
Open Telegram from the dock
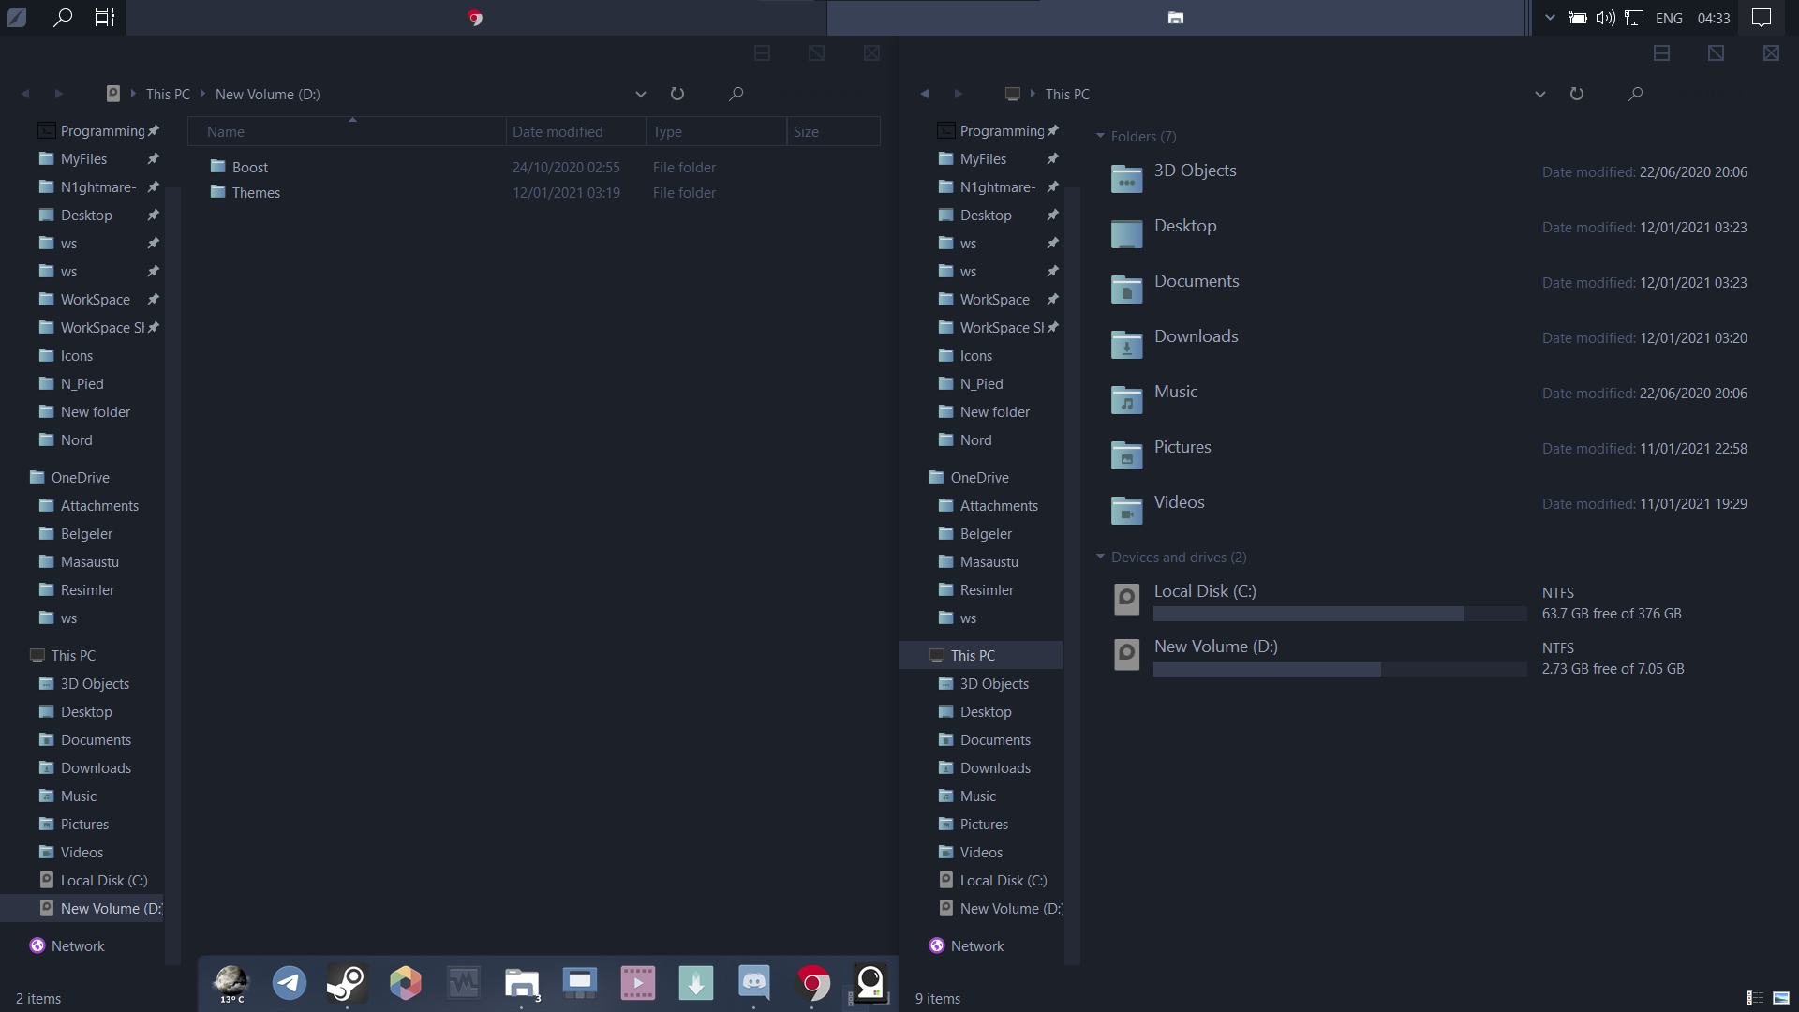(x=289, y=983)
